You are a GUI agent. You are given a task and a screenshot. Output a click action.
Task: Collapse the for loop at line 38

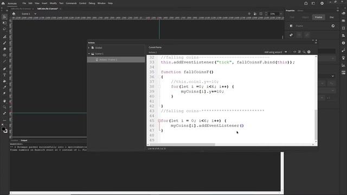[x=159, y=87]
